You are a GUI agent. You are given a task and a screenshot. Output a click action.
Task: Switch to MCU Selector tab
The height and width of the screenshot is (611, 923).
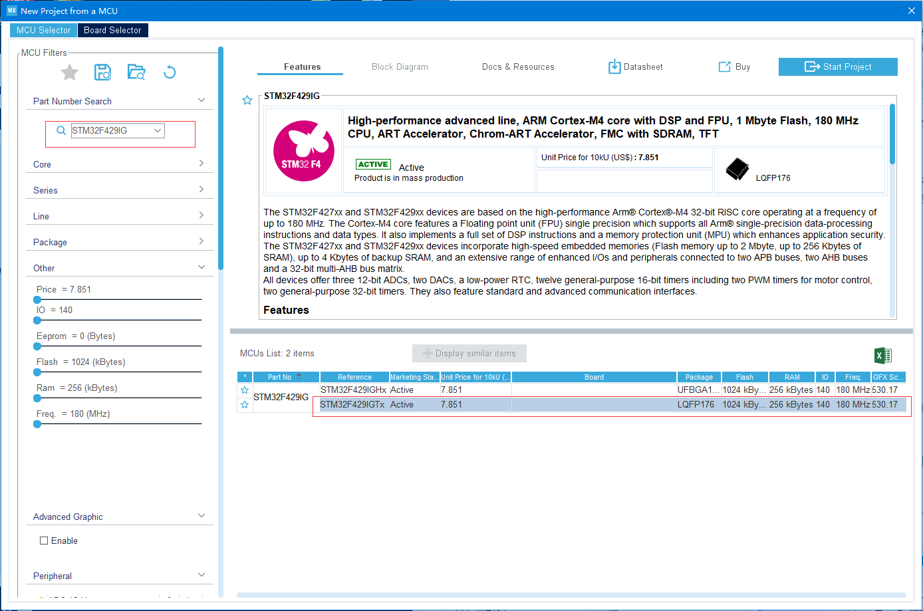click(x=43, y=30)
